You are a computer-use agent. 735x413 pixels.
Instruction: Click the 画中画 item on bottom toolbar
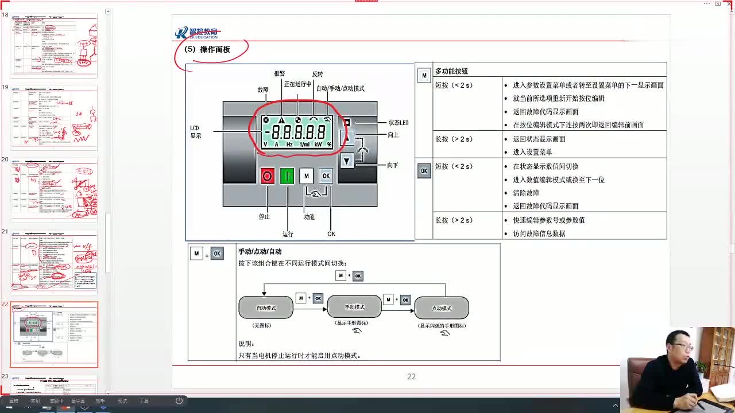point(78,401)
